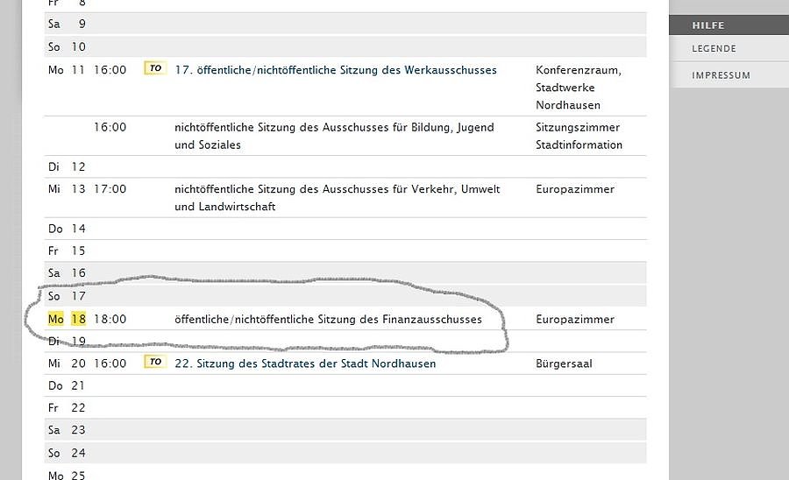Select the Bildung, Jugend und Soziales session
The height and width of the screenshot is (480, 789).
point(334,136)
